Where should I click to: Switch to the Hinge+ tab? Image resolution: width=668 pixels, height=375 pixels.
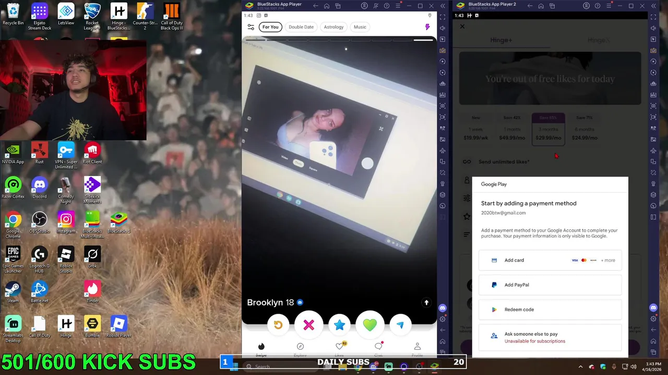click(501, 40)
